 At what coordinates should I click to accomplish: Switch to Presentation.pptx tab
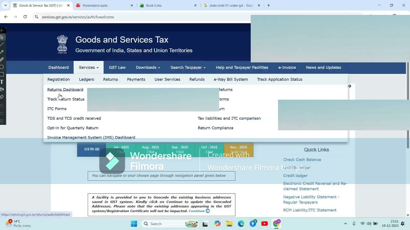(x=105, y=5)
